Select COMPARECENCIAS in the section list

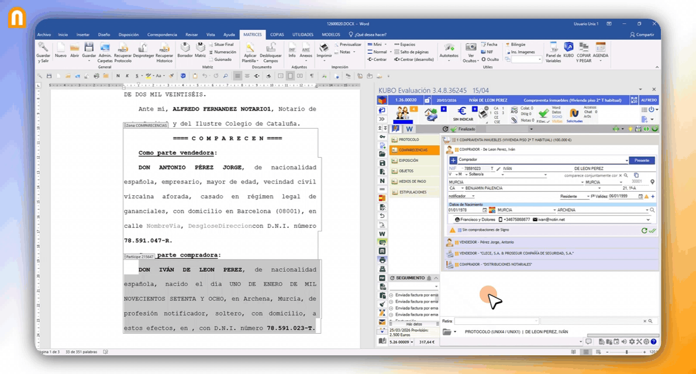413,150
